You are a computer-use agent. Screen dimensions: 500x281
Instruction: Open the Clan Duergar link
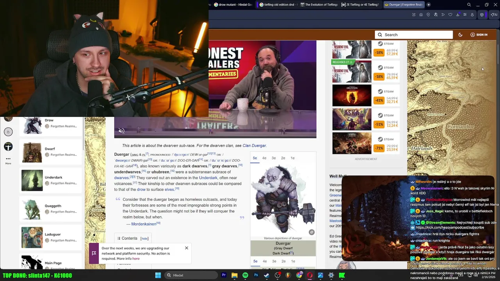[254, 146]
